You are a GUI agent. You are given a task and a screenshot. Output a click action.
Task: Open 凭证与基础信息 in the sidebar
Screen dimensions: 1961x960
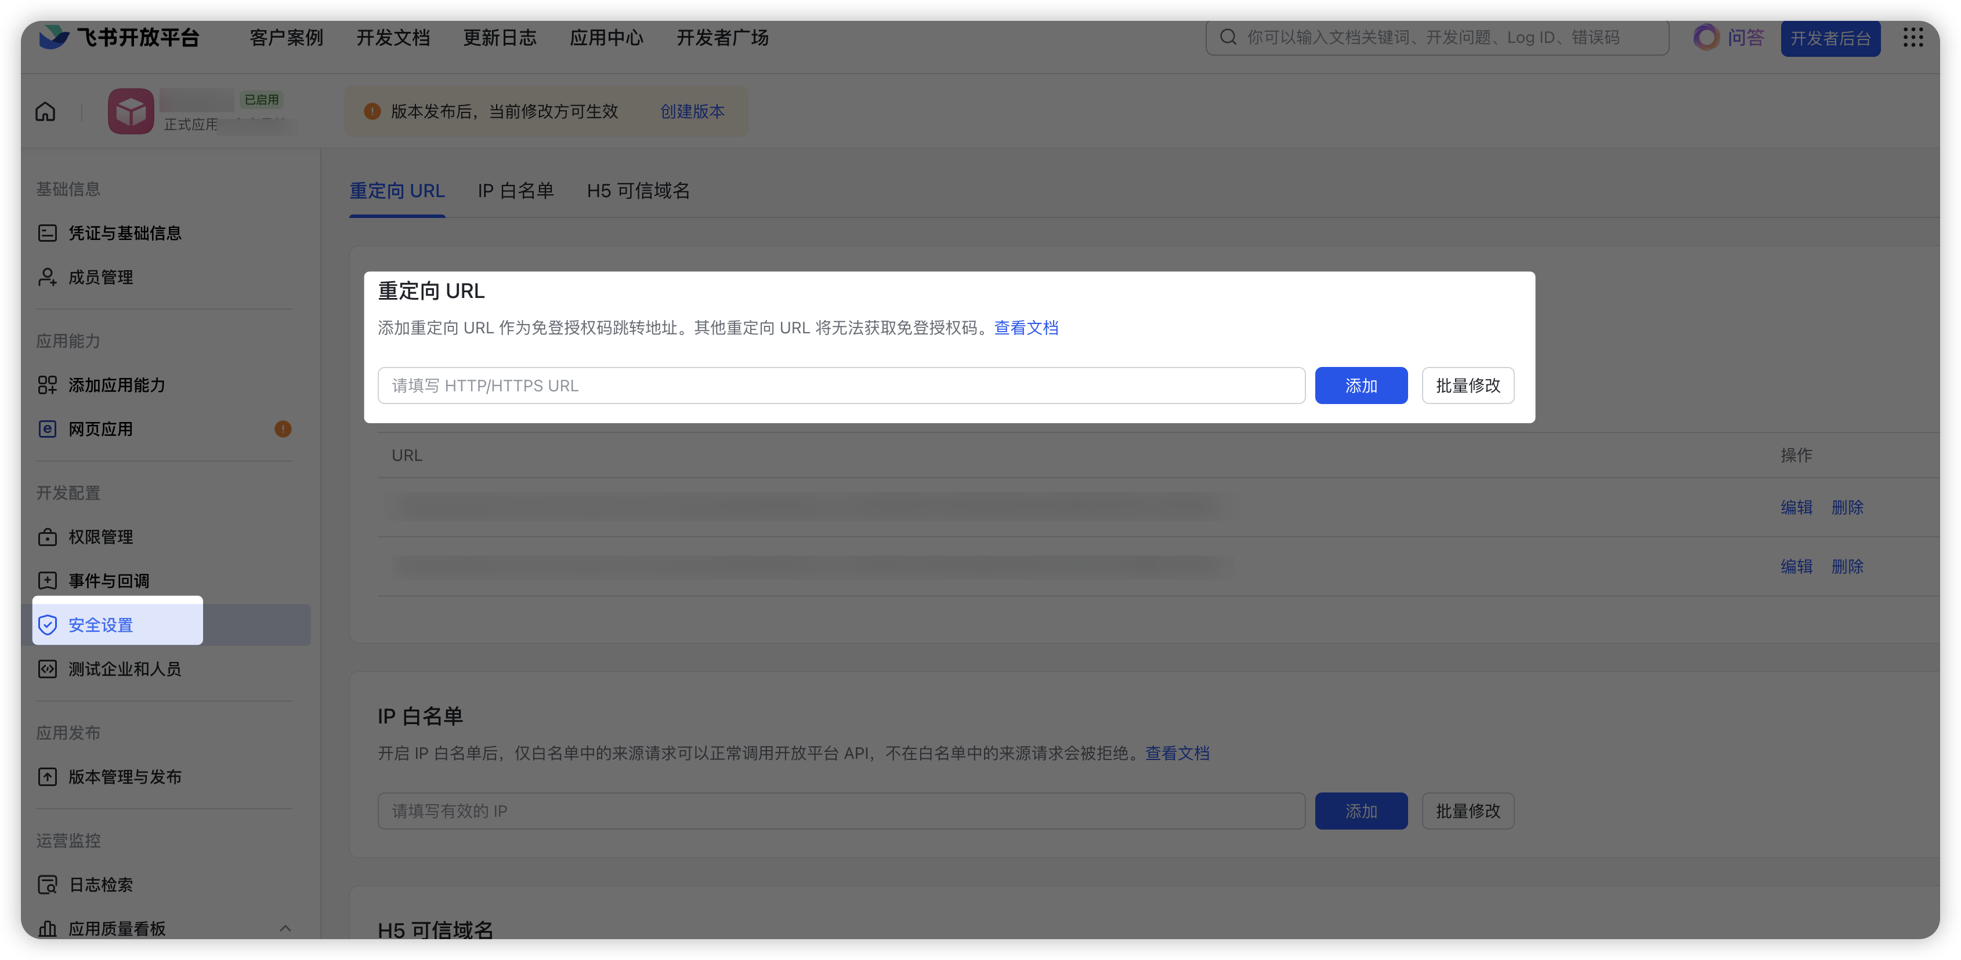tap(125, 234)
